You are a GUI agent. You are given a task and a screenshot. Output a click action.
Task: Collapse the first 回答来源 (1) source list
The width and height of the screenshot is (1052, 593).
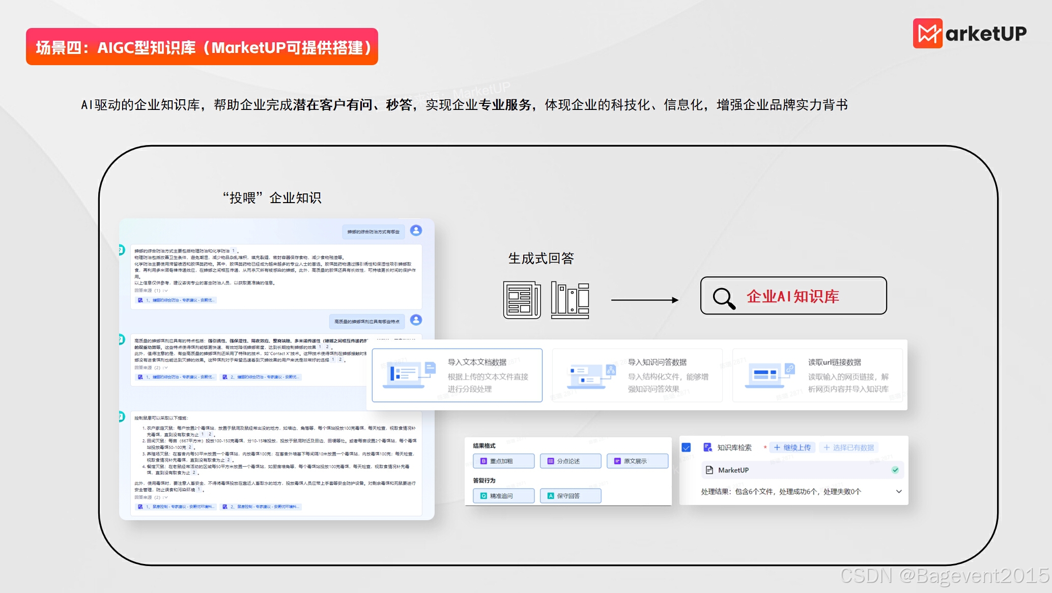coord(165,291)
